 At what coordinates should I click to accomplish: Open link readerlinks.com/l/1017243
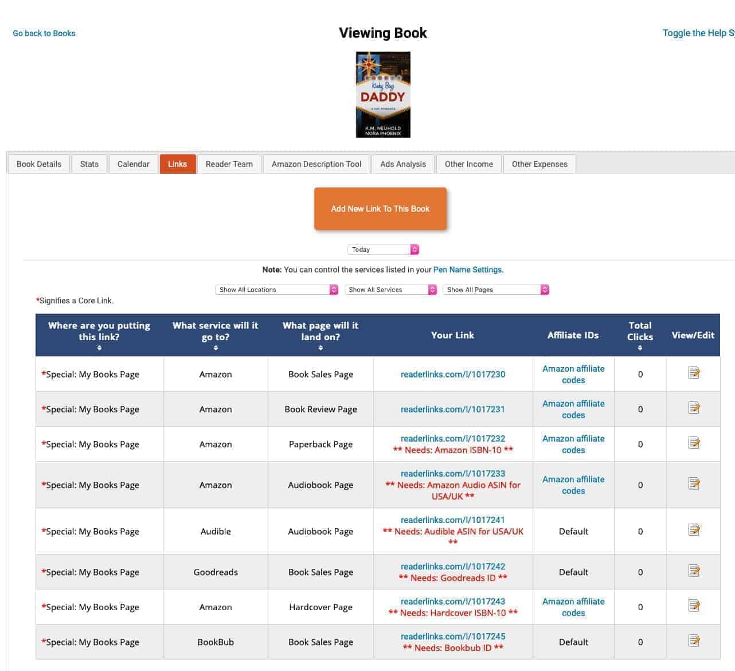(453, 602)
